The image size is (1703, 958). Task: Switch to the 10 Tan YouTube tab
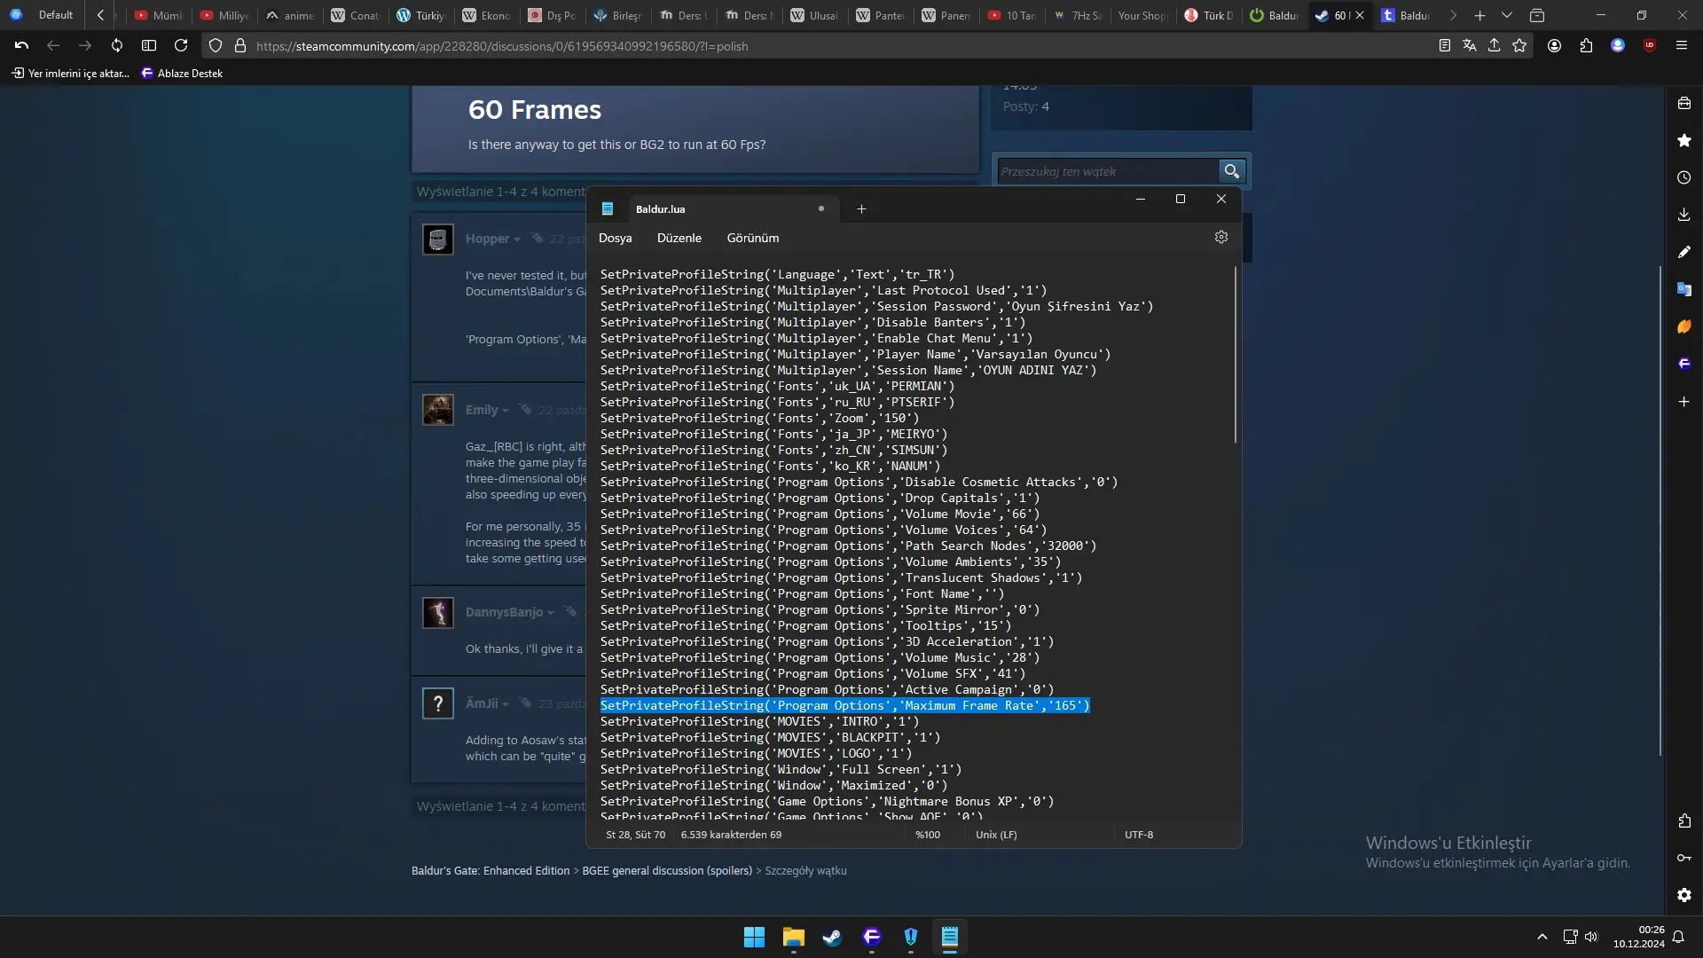click(1013, 15)
